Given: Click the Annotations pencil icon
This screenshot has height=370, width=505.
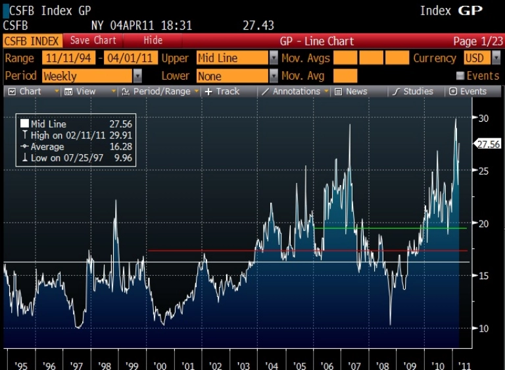Looking at the screenshot, I should click(265, 92).
